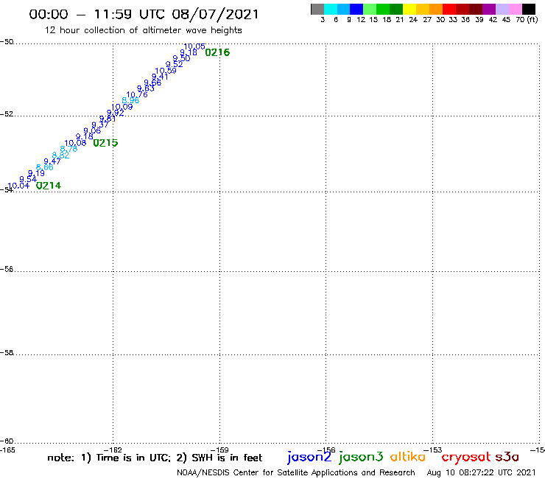Click the legend scale value 12
This screenshot has height=479, width=545.
point(361,20)
